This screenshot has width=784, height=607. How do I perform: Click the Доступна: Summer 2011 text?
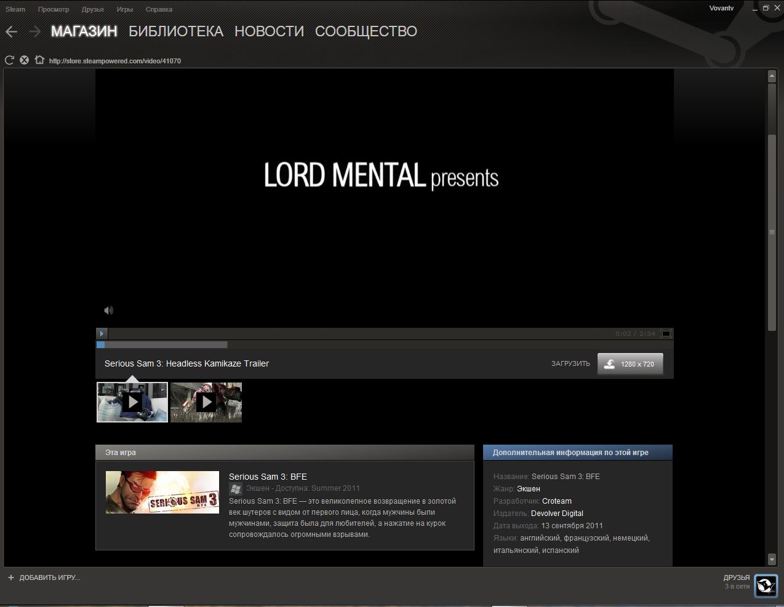[318, 488]
